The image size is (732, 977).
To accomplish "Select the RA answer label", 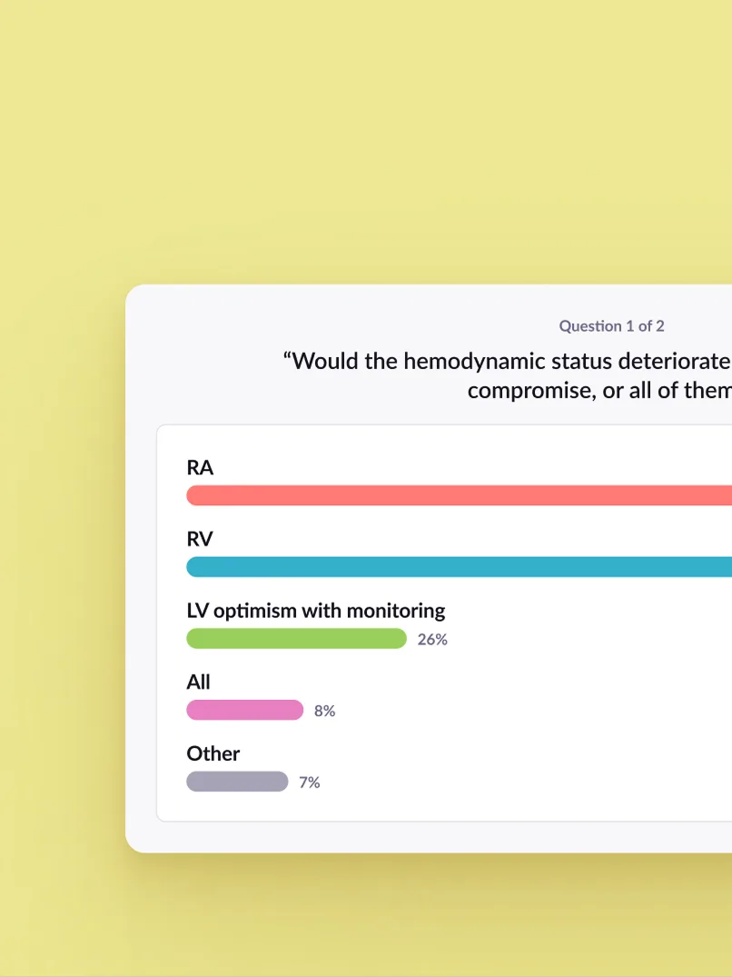I will pyautogui.click(x=200, y=468).
